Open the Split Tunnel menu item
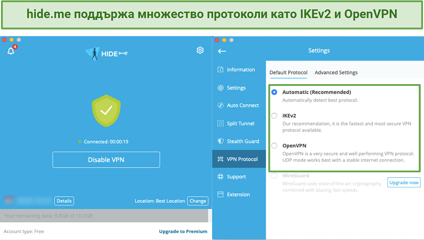This screenshot has width=424, height=240. tap(239, 123)
